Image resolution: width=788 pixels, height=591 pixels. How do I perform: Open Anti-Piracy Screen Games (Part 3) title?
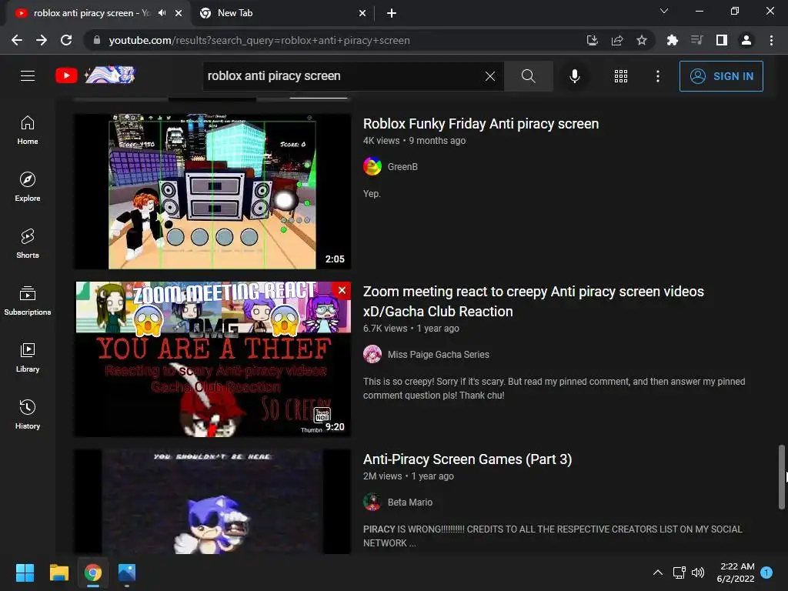pos(467,459)
